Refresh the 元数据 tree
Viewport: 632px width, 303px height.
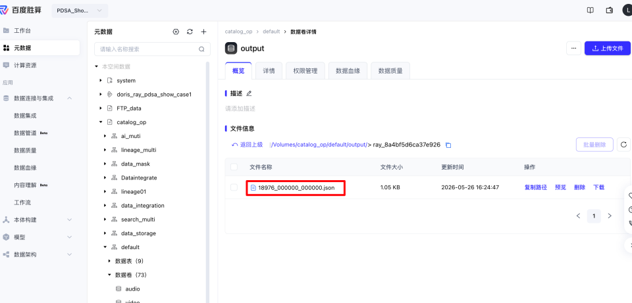point(190,32)
